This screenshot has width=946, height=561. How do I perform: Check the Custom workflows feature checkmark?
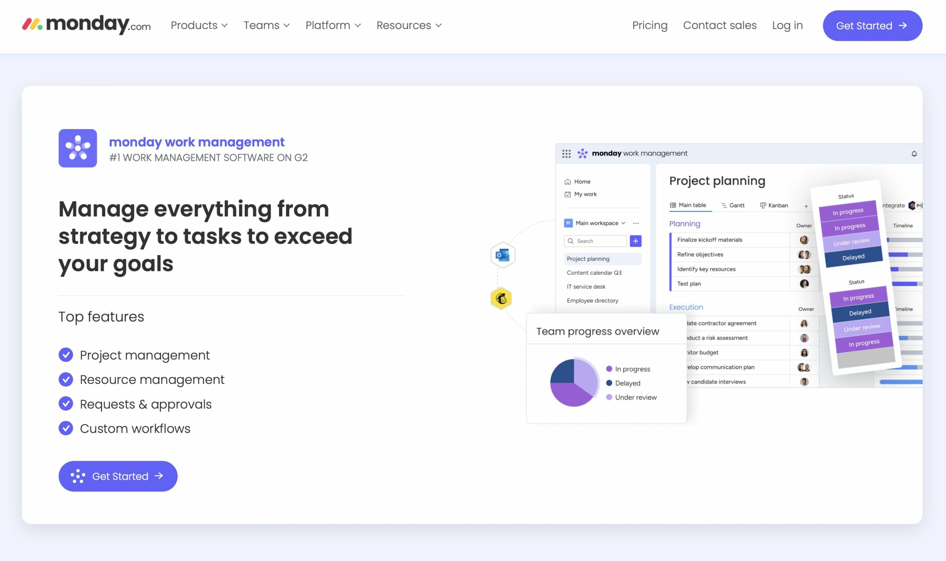coord(66,428)
